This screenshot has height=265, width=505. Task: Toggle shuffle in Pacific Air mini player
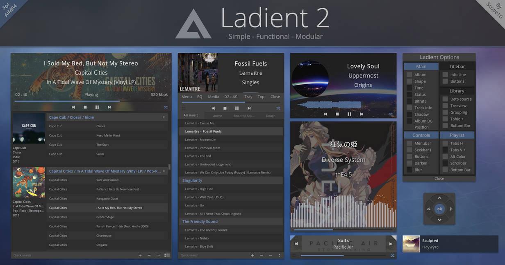392,256
